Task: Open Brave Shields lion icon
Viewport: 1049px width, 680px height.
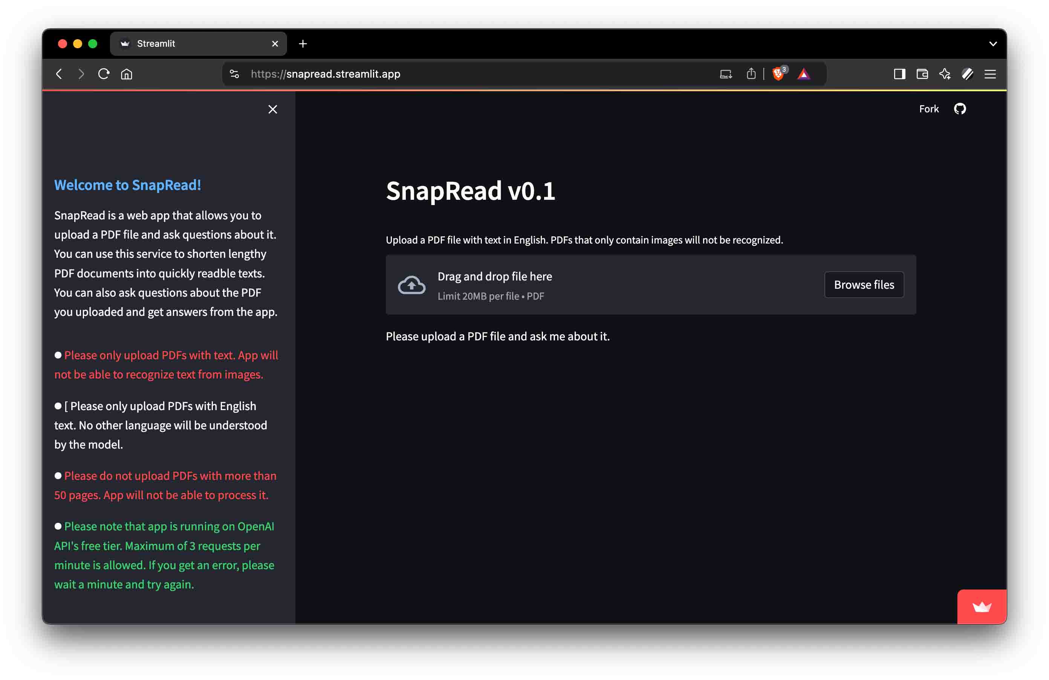Action: 779,73
